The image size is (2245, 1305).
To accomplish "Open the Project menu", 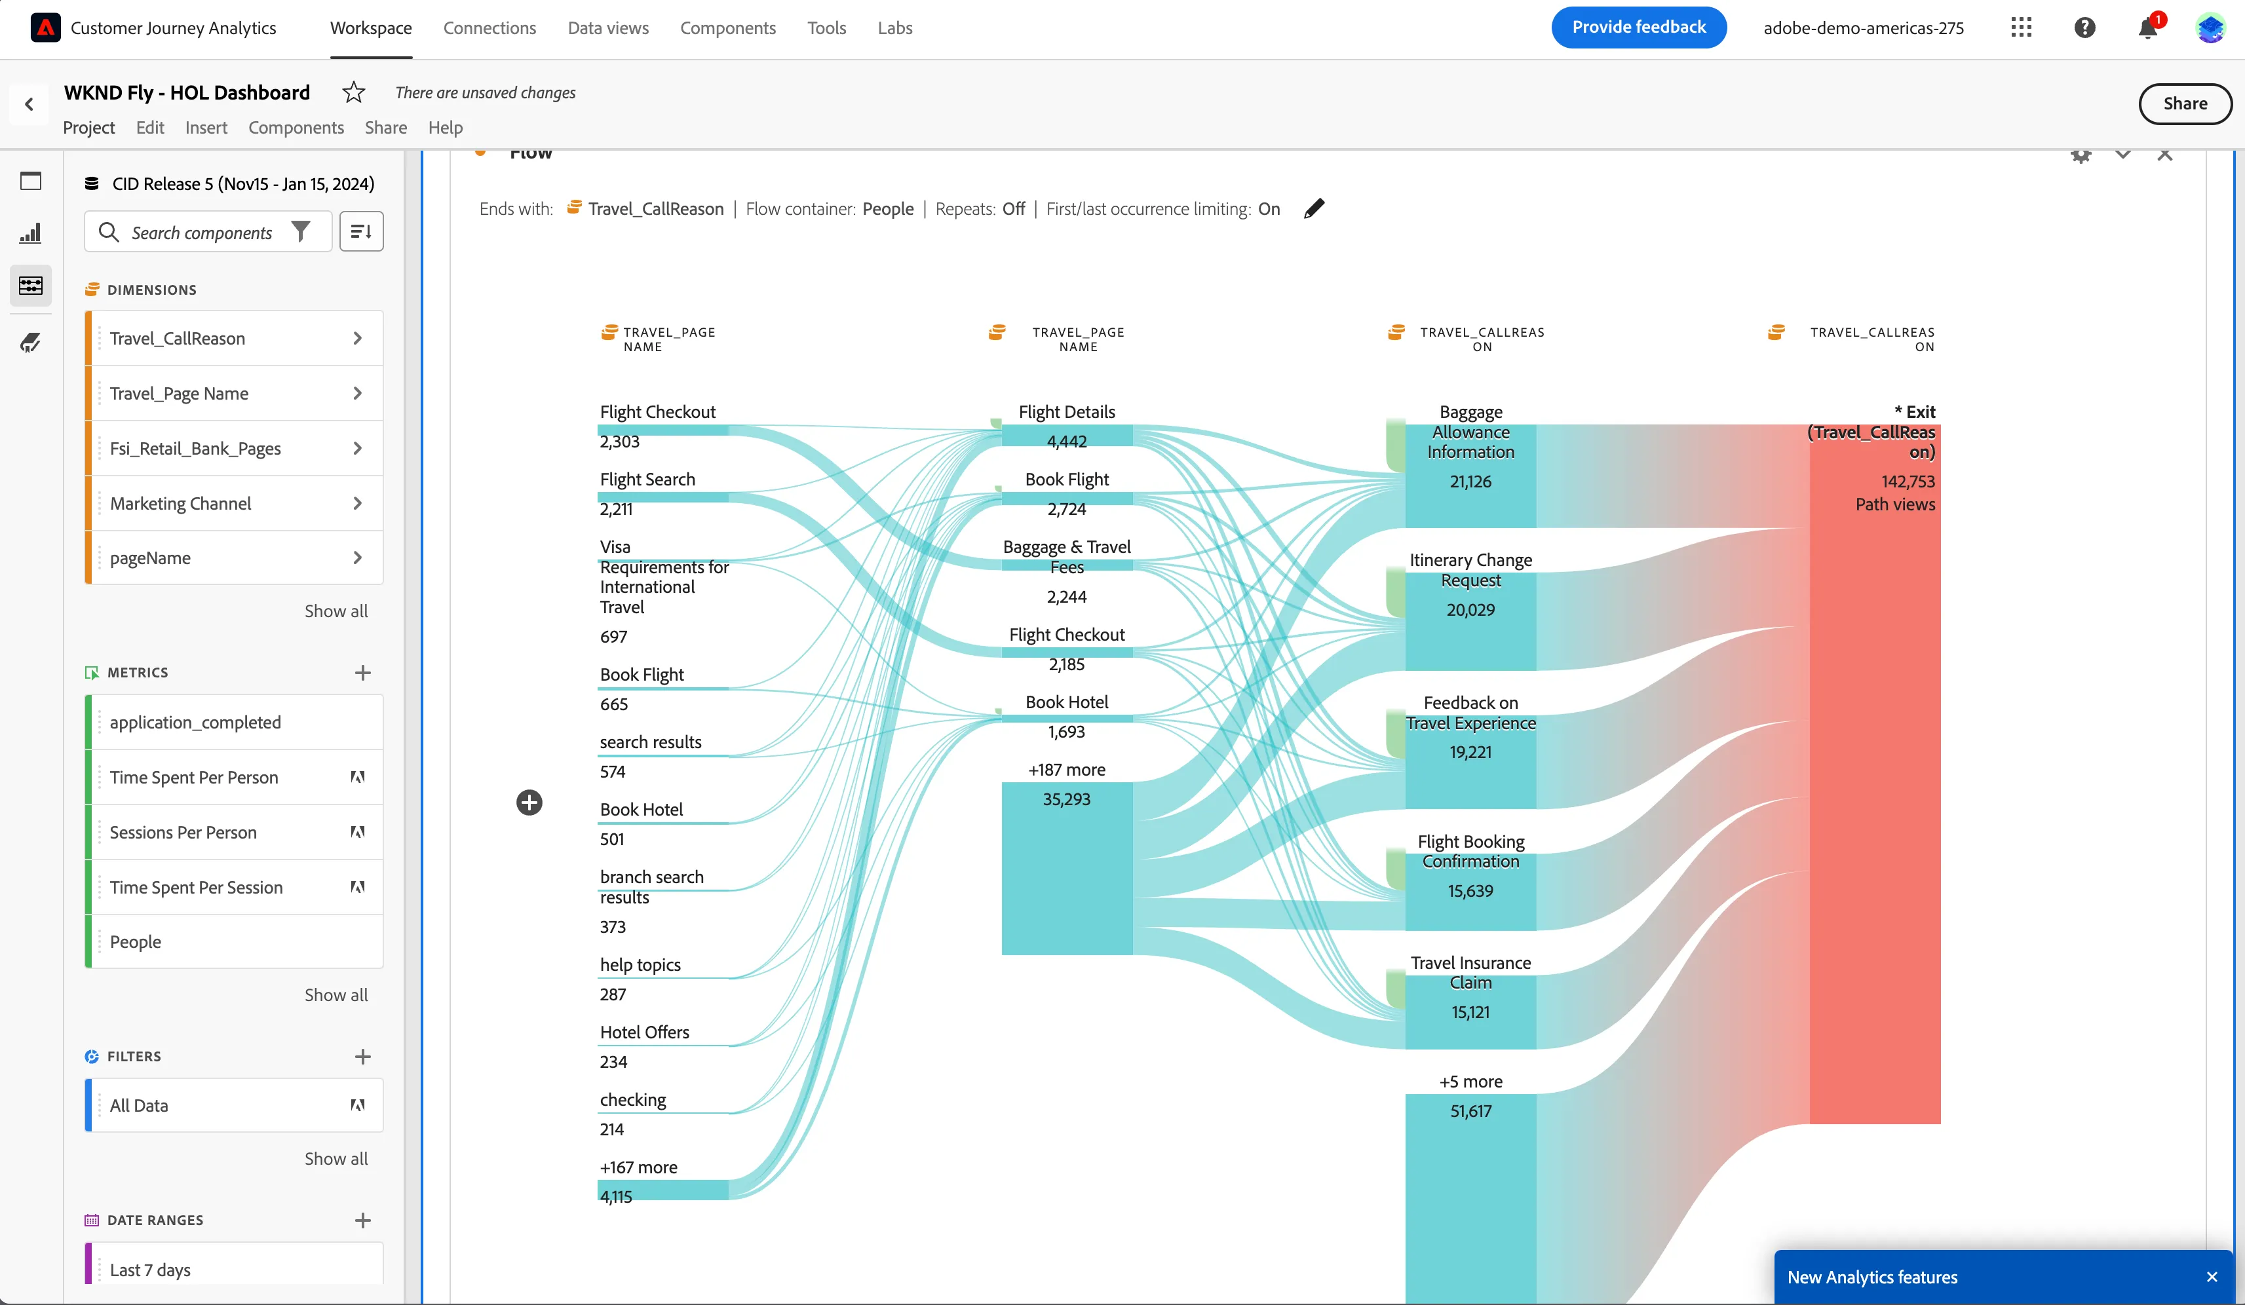I will point(89,127).
